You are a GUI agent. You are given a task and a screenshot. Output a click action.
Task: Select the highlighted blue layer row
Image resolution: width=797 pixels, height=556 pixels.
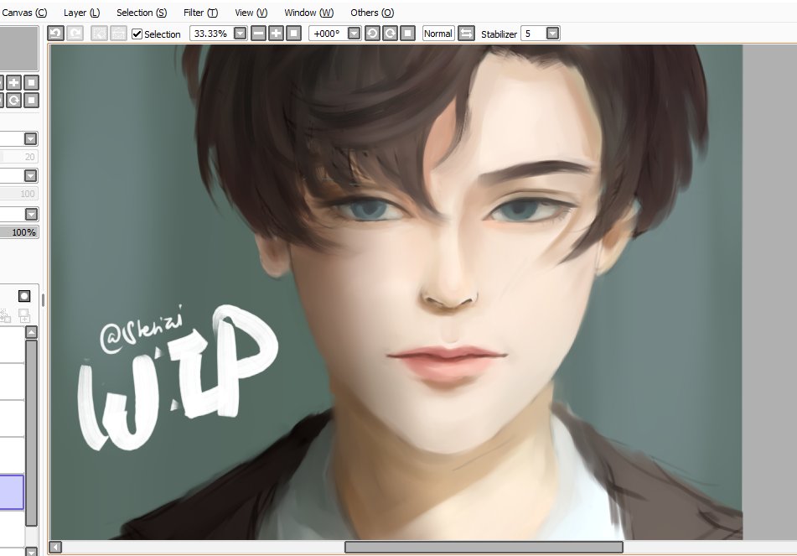pos(12,492)
